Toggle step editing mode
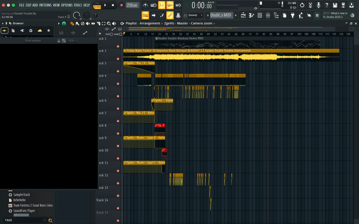The width and height of the screenshot is (359, 224). click(162, 15)
